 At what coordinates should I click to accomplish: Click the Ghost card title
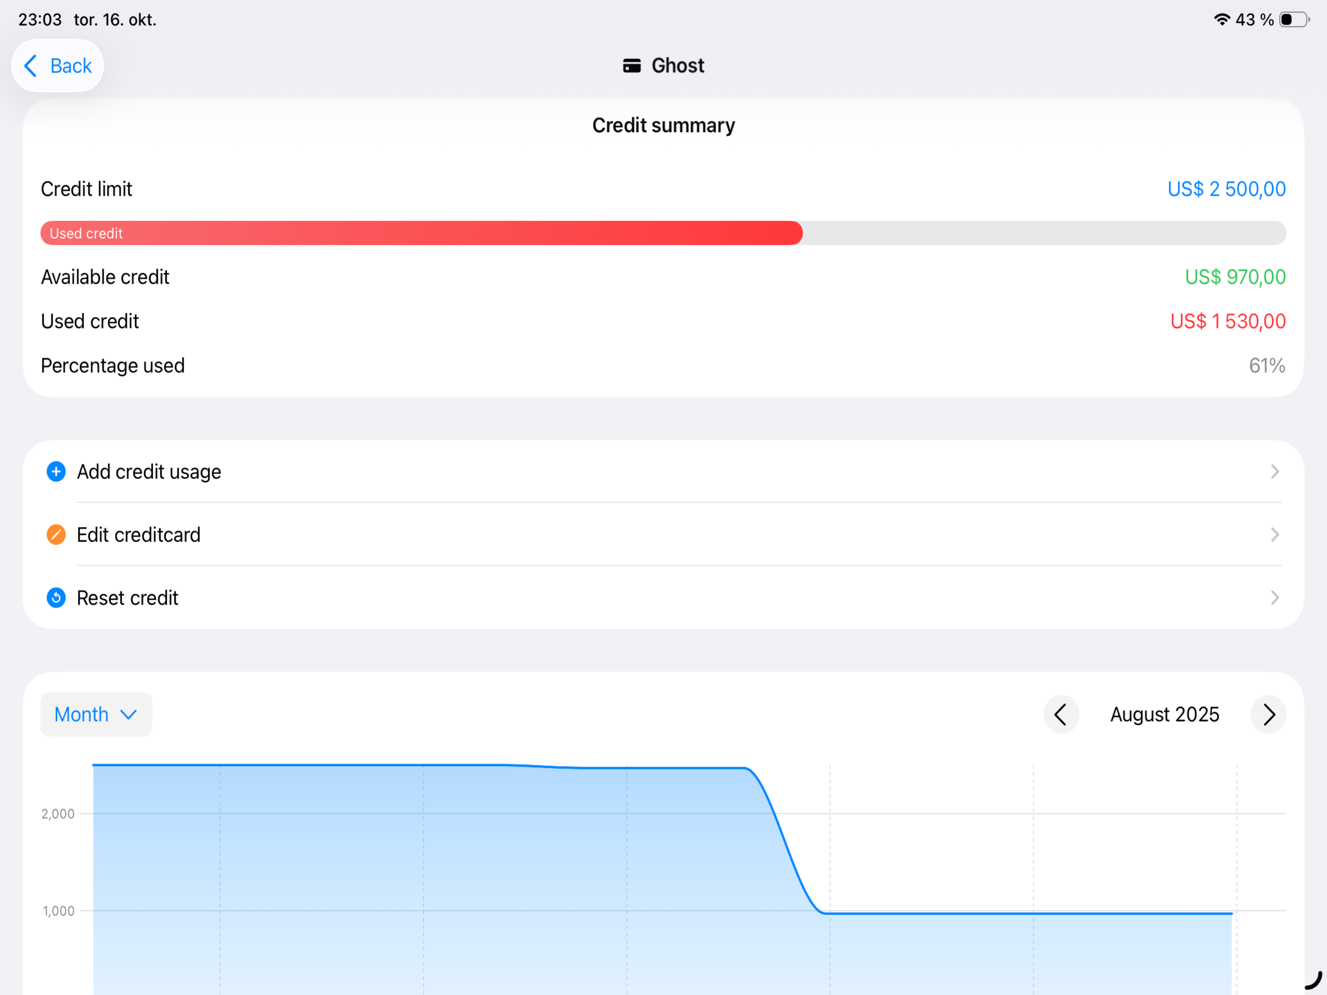coord(678,66)
